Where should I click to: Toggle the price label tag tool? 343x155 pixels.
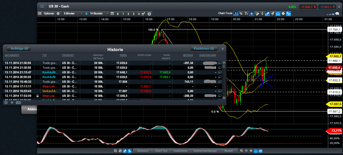278,14
